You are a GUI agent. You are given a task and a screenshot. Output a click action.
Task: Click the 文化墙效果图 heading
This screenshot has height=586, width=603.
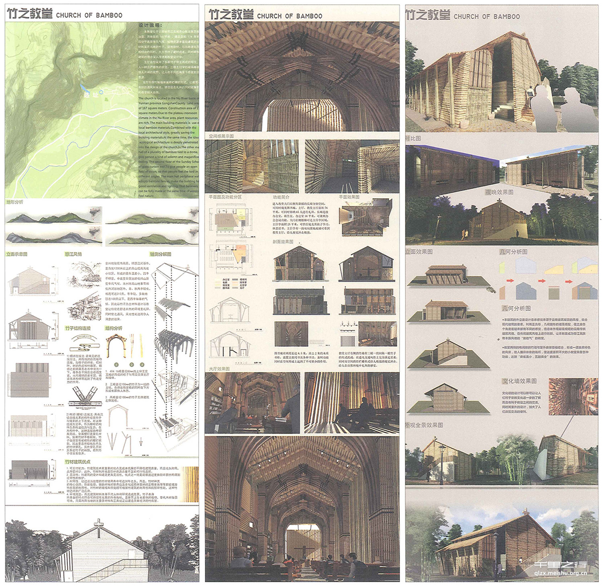519,381
